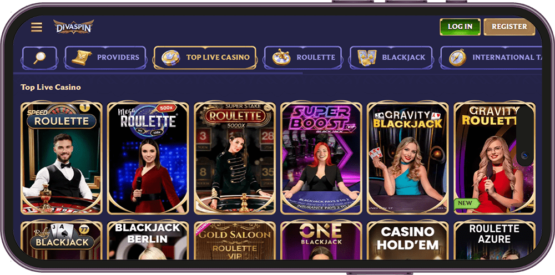This screenshot has width=555, height=275.
Task: Switch to the Blackjack category tab
Action: tap(391, 58)
